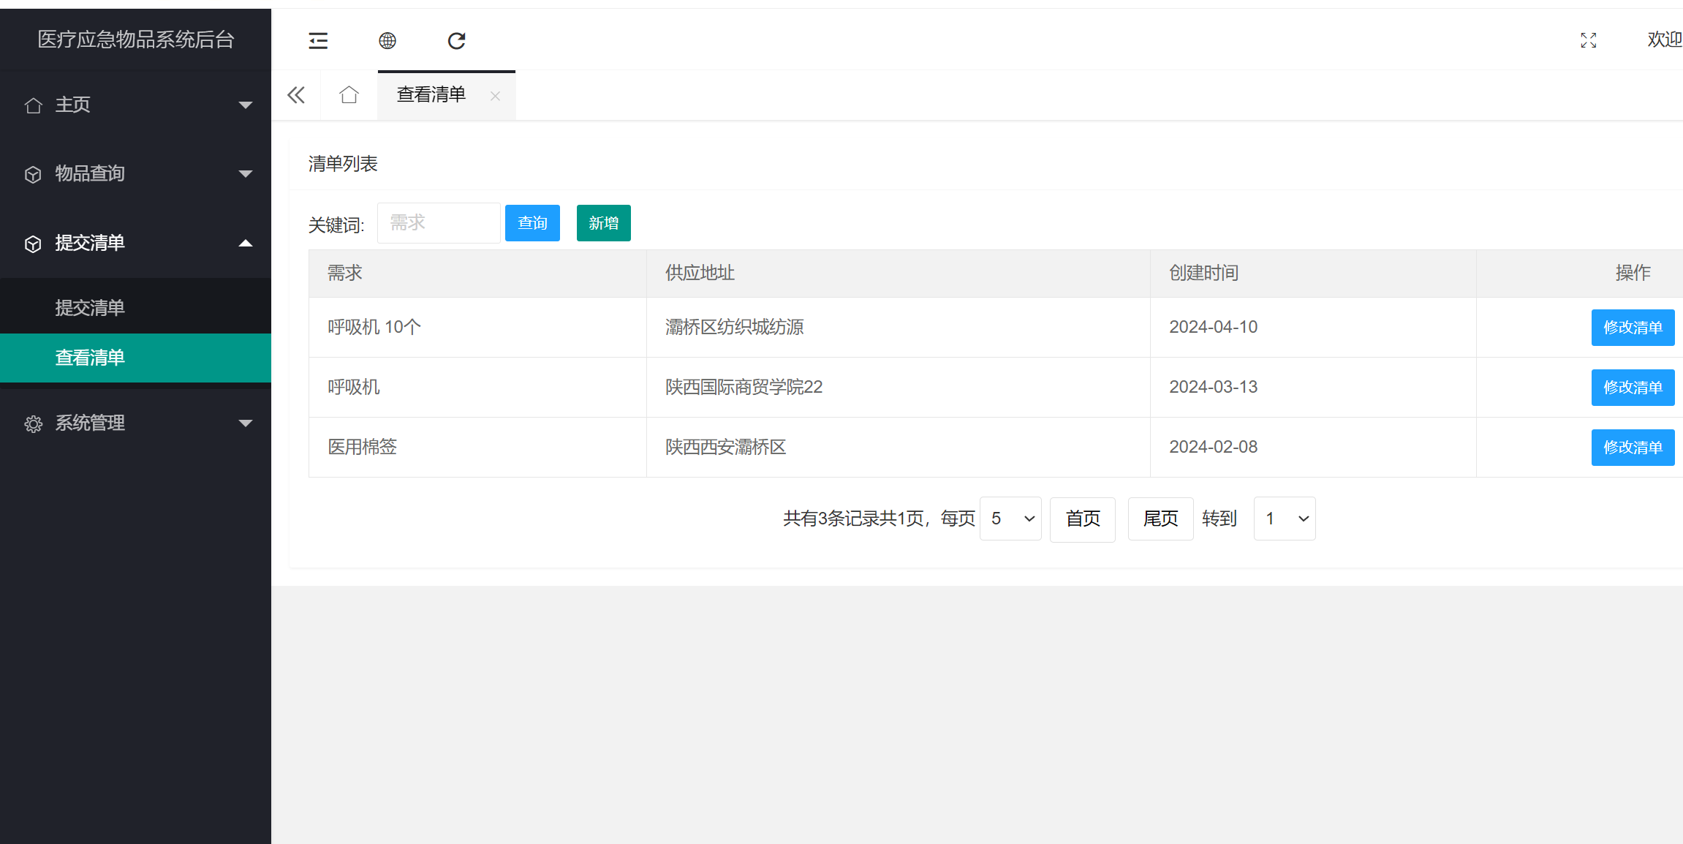
Task: Open the page size dropdown showing 5
Action: [1010, 519]
